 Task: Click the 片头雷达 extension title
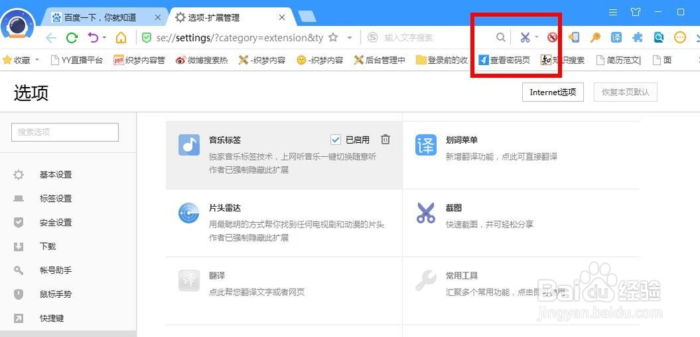(225, 208)
